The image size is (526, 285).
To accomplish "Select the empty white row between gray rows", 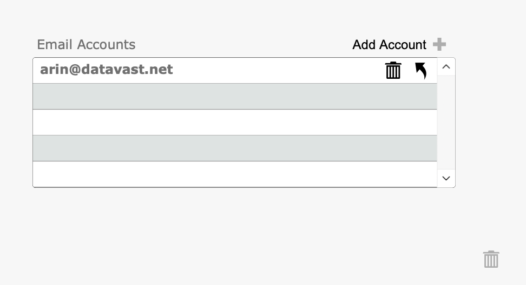I will point(234,123).
